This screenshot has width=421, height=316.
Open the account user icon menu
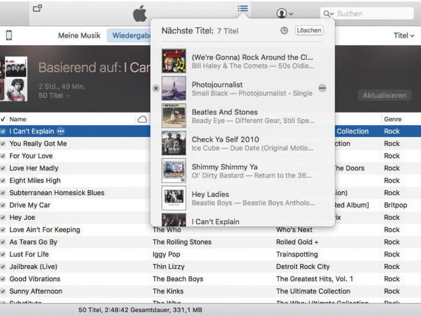tap(284, 13)
